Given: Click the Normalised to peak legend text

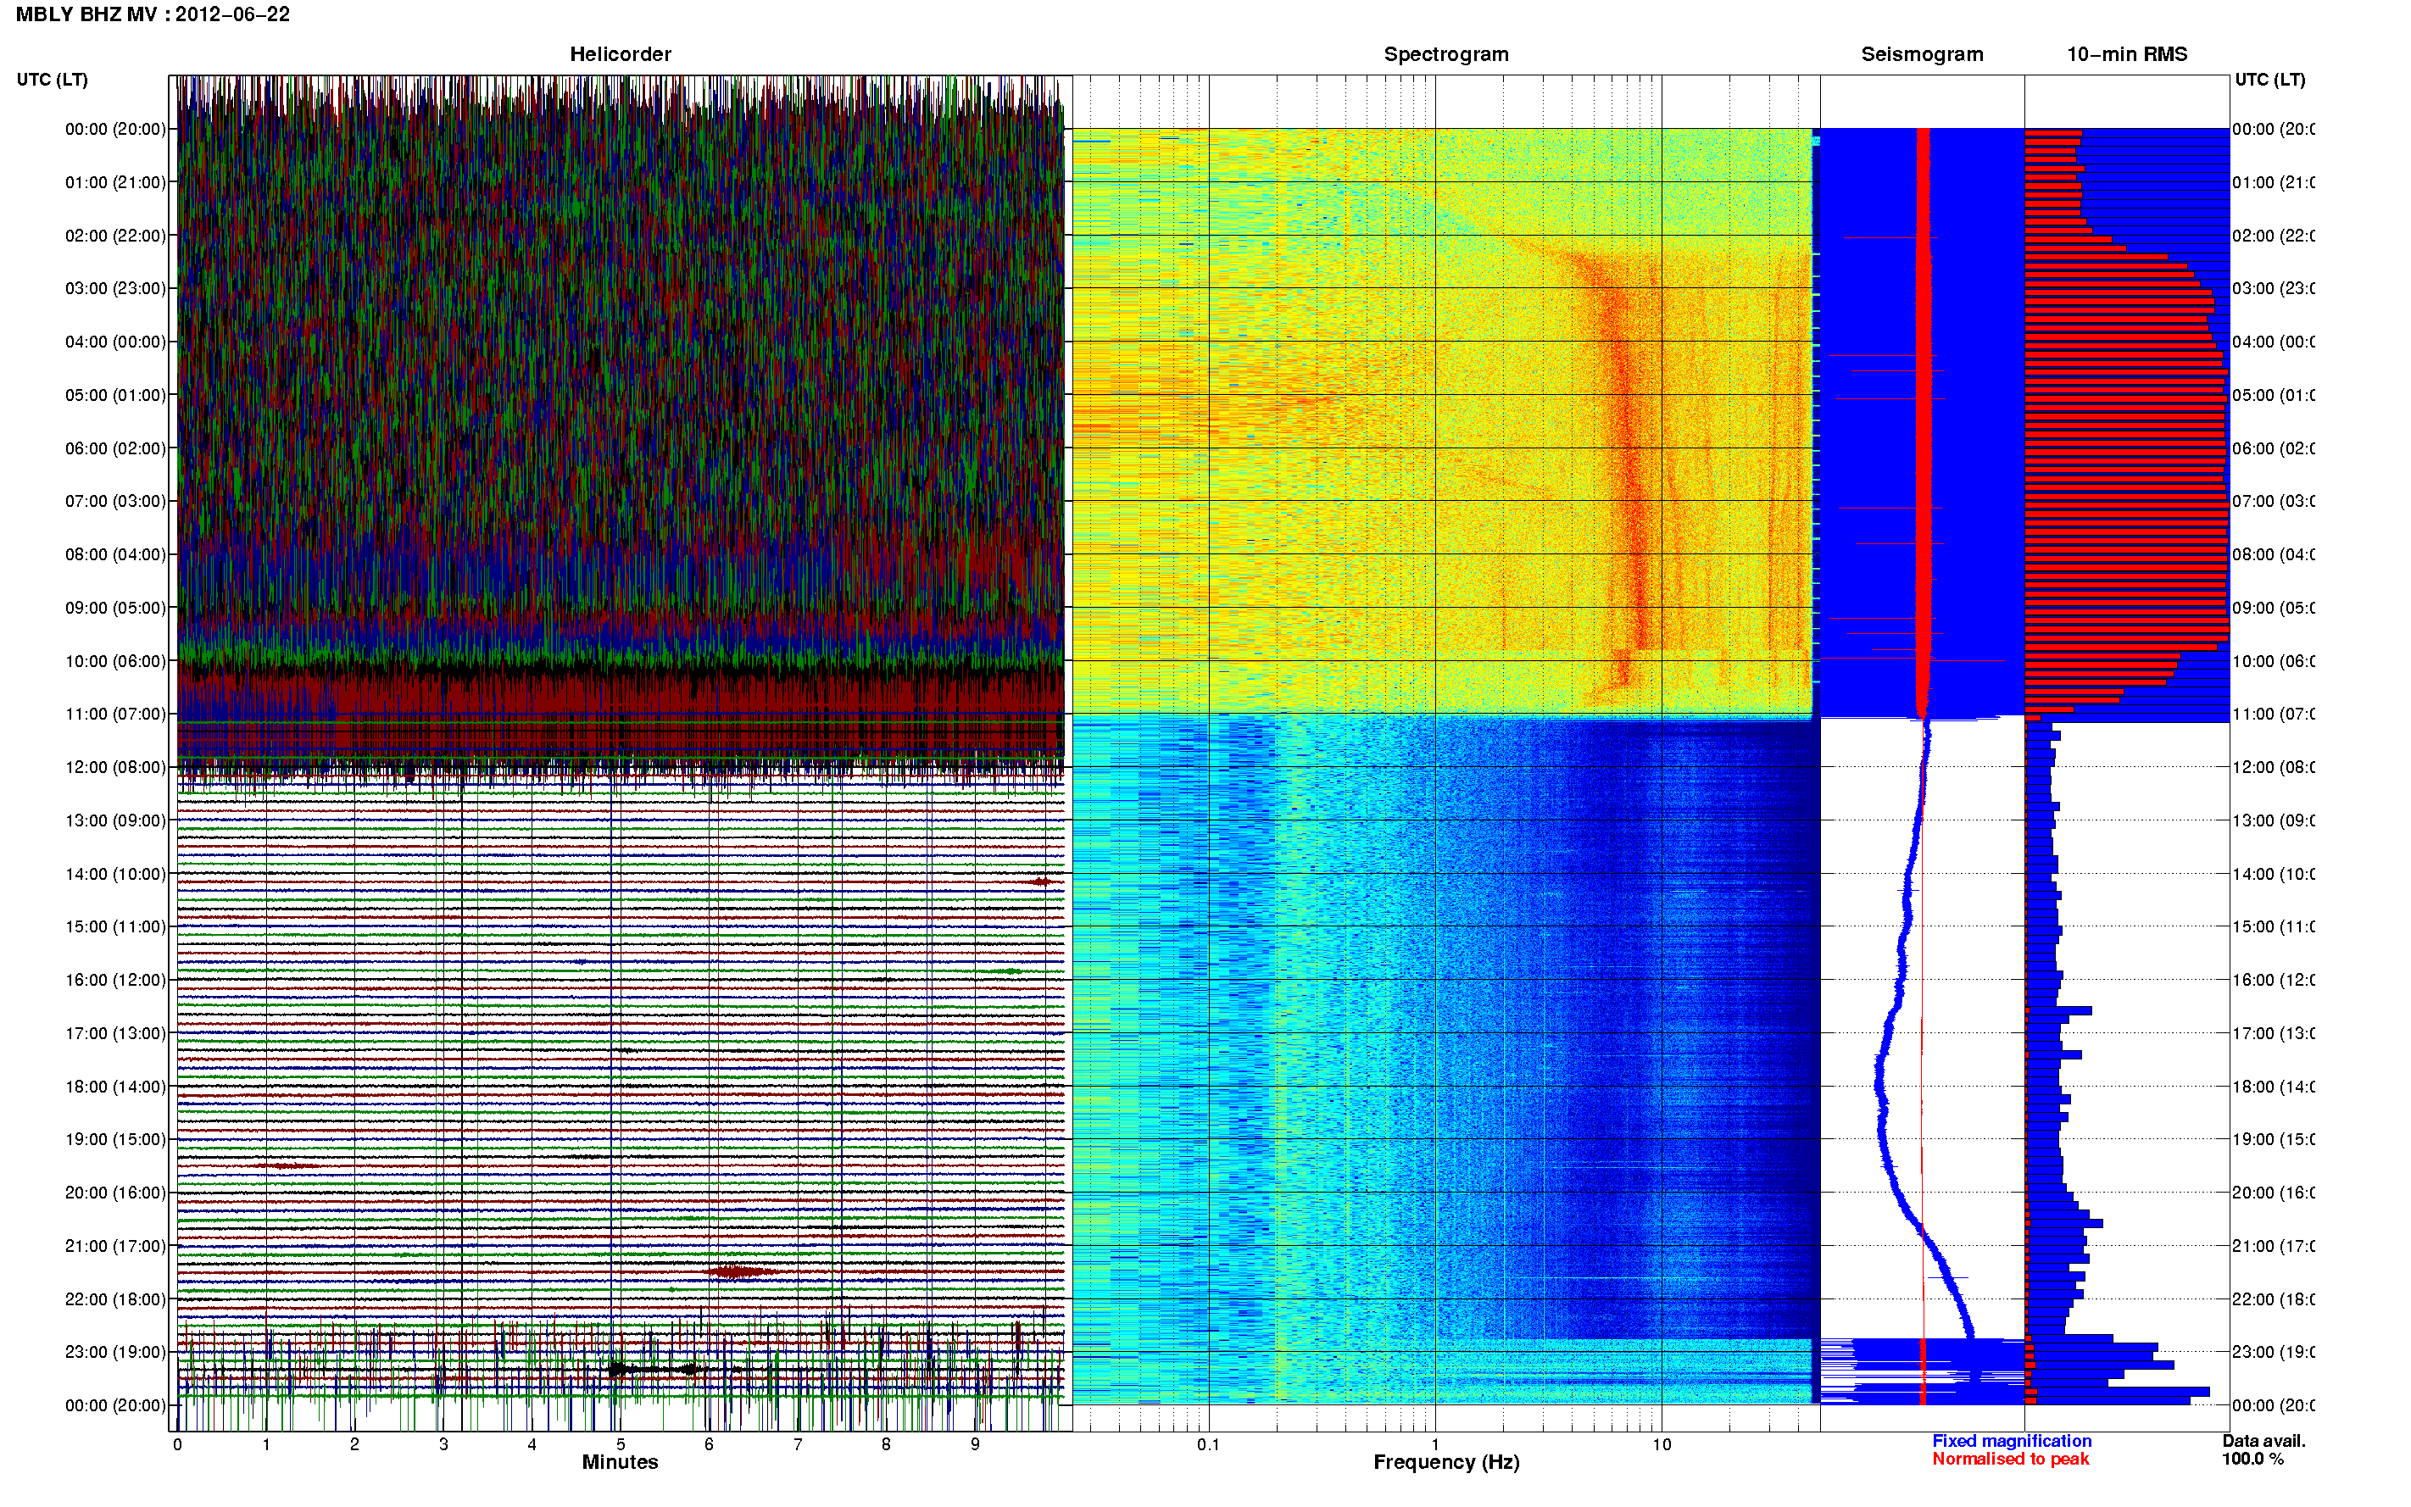Looking at the screenshot, I should [2010, 1460].
